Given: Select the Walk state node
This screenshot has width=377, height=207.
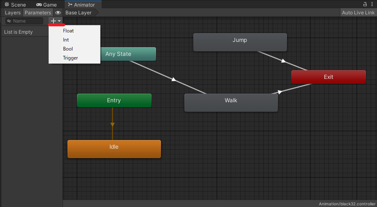Looking at the screenshot, I should click(231, 103).
